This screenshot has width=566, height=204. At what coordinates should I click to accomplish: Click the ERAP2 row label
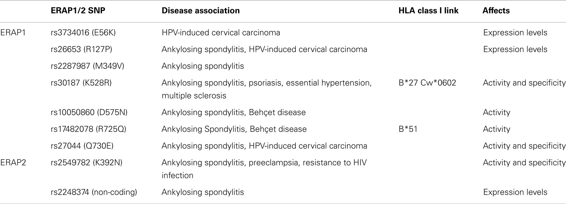(x=13, y=162)
